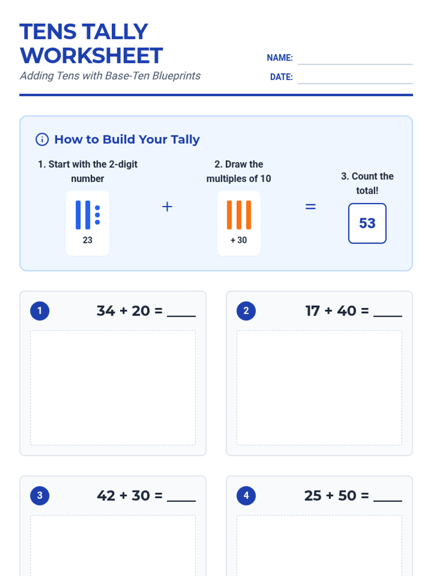Click the Tens Tally Worksheet title
Viewport: 432px width, 576px height.
tap(91, 43)
